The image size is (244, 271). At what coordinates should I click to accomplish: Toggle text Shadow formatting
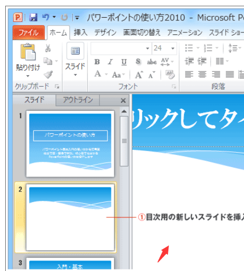click(x=138, y=62)
